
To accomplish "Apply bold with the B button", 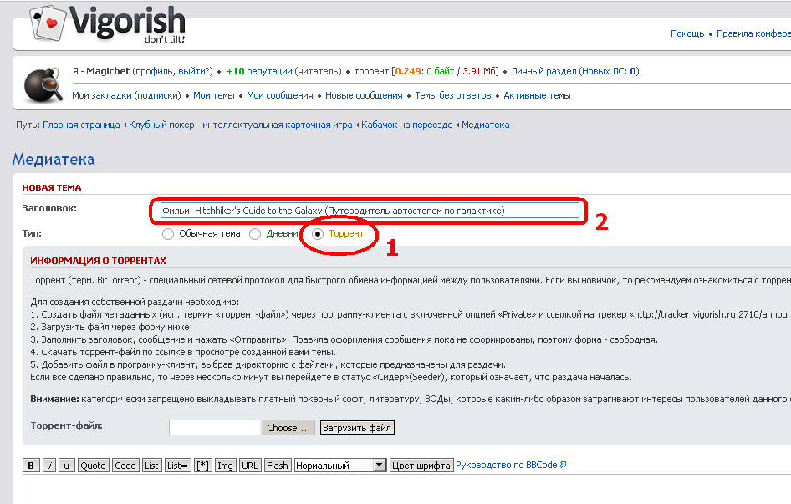I will [x=31, y=466].
